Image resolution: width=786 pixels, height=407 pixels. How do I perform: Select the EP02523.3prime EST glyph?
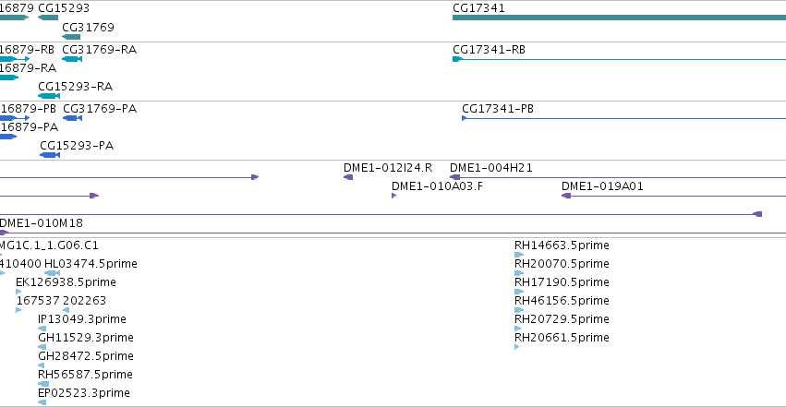pyautogui.click(x=42, y=402)
